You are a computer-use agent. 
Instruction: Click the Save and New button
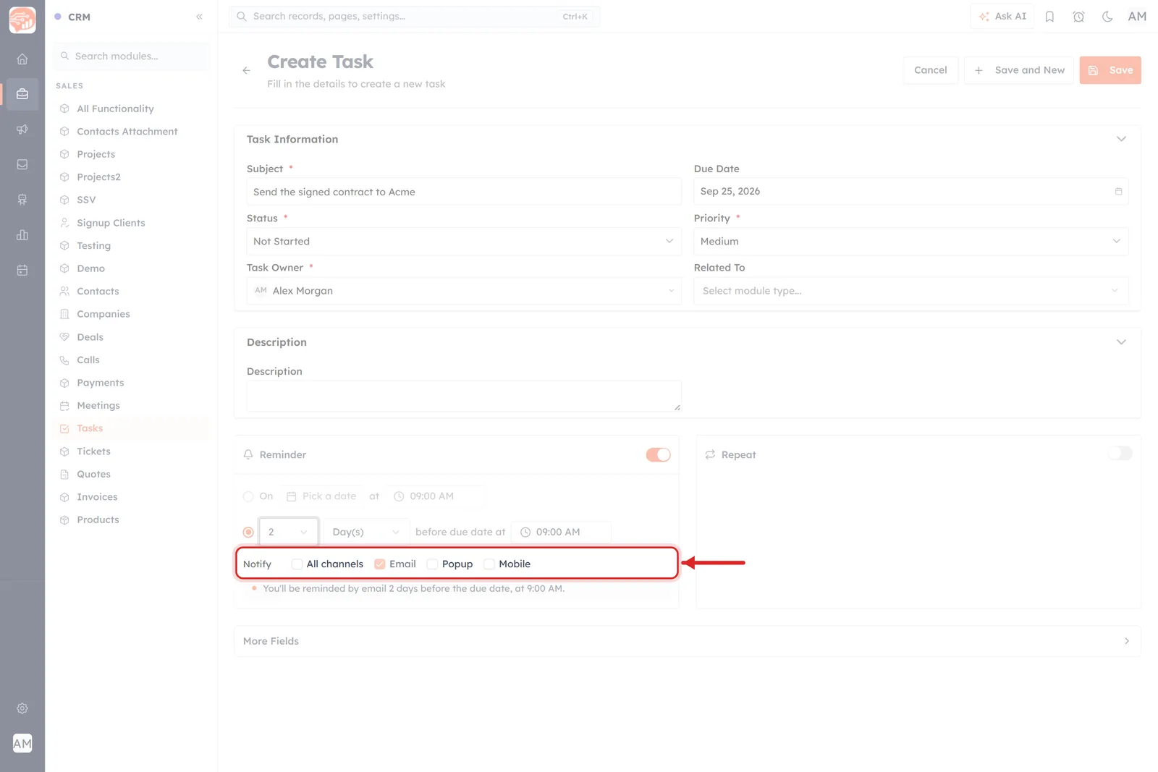[1019, 70]
